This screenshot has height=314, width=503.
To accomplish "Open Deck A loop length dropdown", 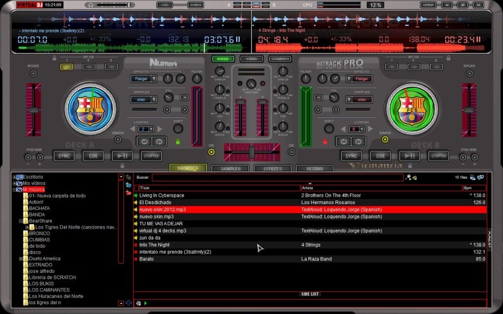I will click(x=151, y=129).
